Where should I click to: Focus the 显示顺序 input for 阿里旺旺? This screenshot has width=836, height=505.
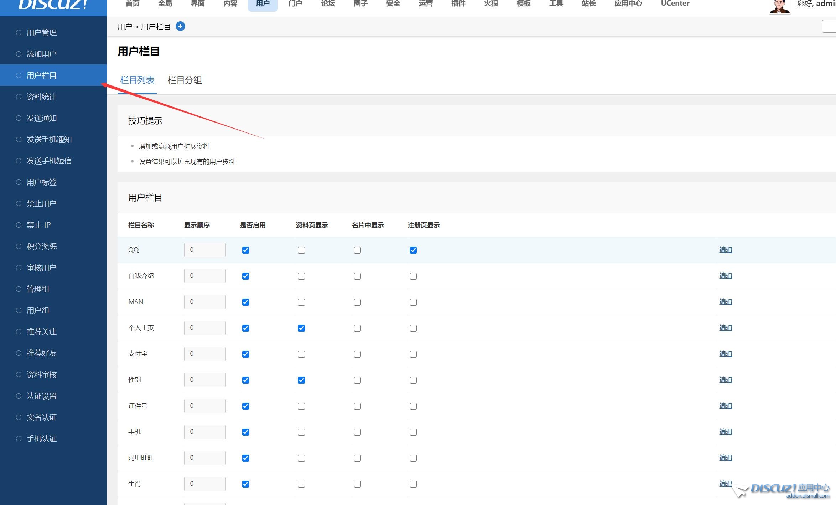coord(205,458)
